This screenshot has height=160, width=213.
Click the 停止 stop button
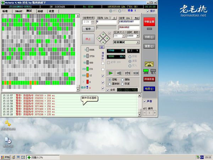pos(88,39)
